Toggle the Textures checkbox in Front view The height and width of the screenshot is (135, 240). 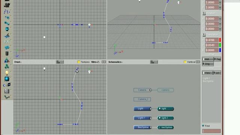pos(79,62)
